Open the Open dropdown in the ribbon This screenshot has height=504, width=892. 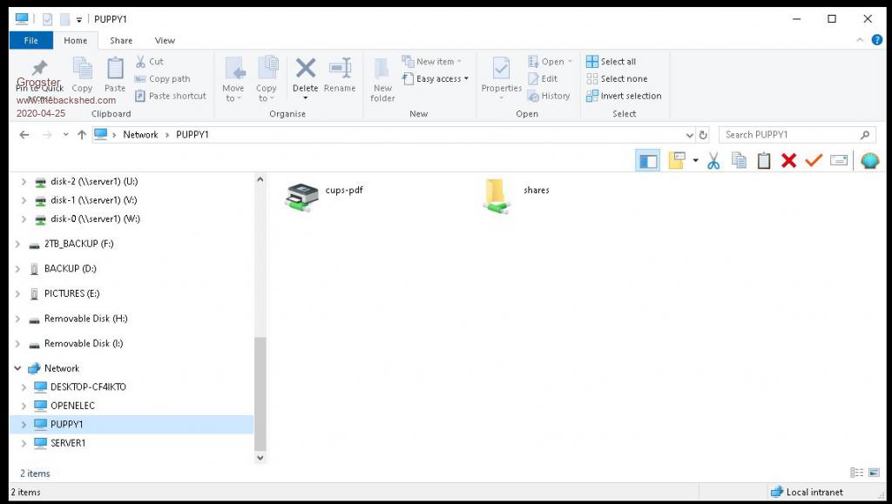tap(550, 61)
